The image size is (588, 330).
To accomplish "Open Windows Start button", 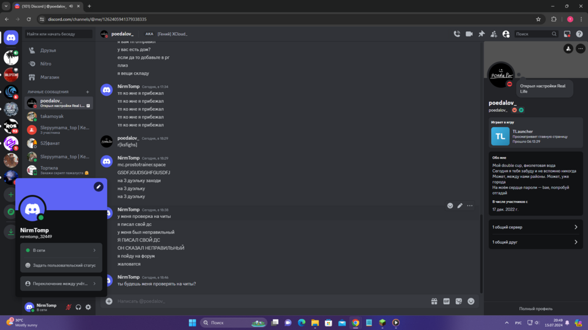I will click(192, 322).
